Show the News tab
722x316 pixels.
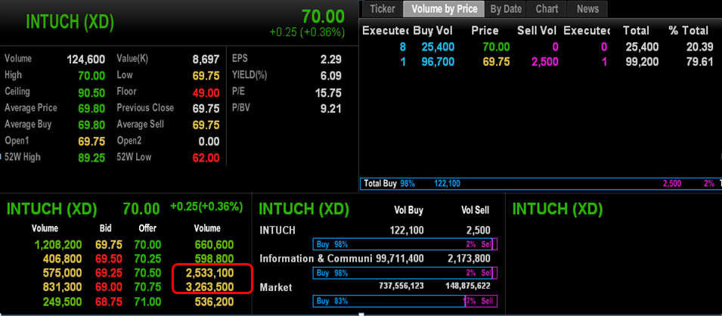point(588,9)
